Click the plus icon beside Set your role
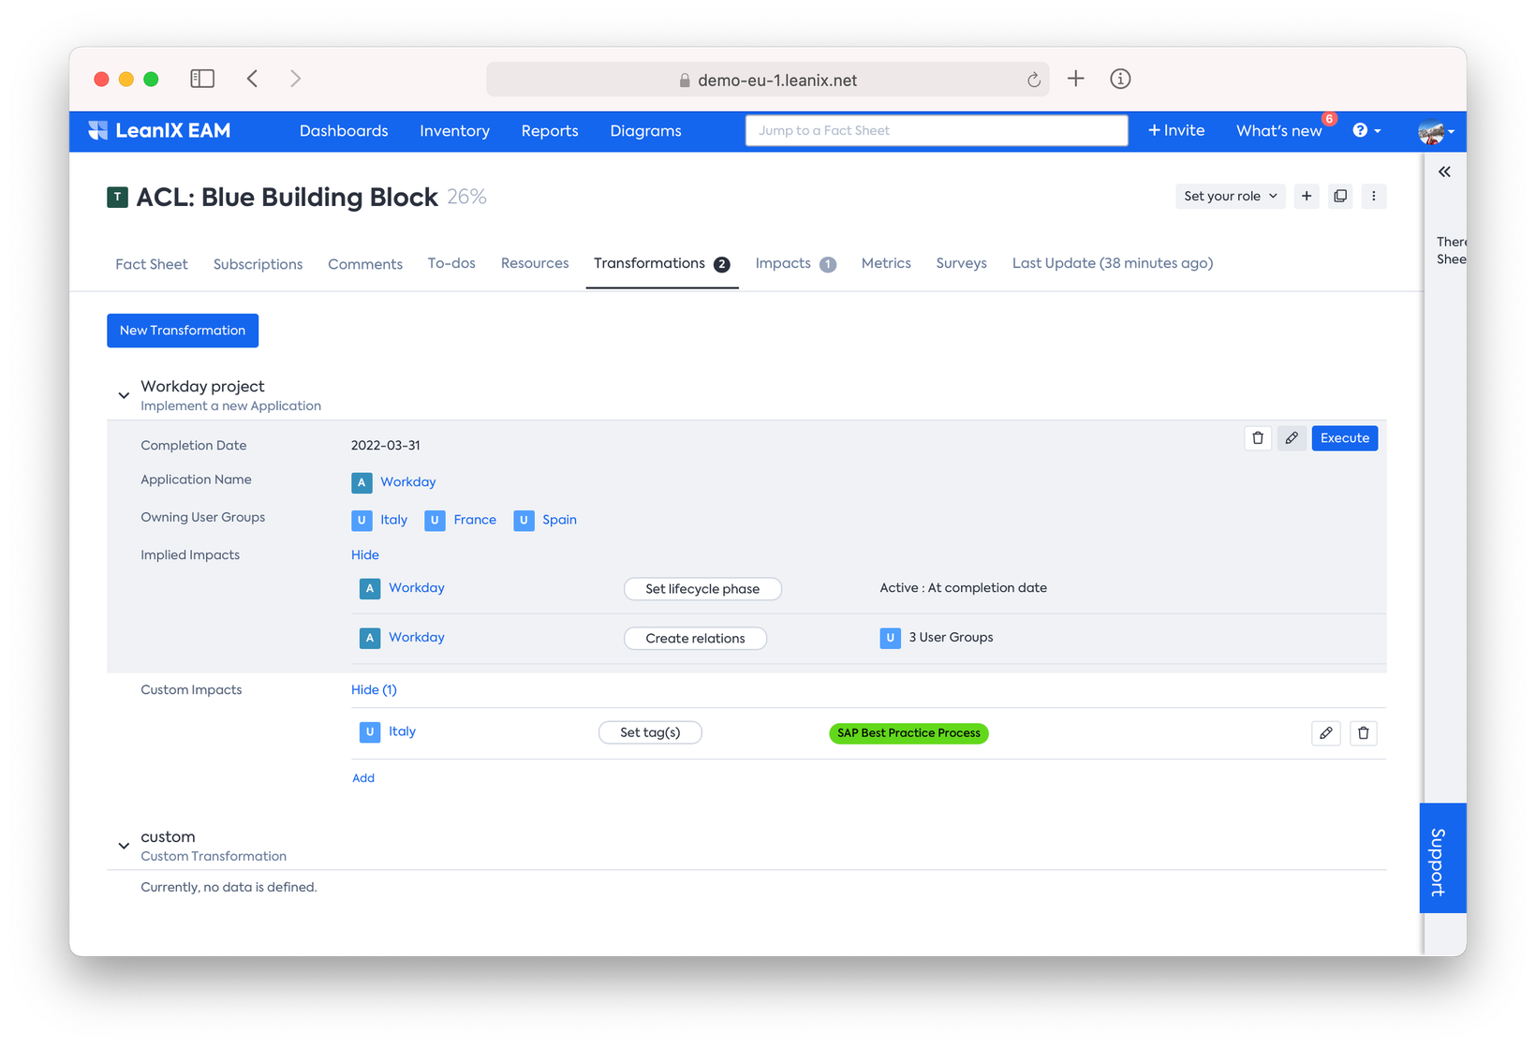The height and width of the screenshot is (1048, 1536). tap(1307, 196)
